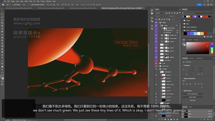Toggle visibility of the Type group (red eye)
The height and width of the screenshot is (121, 215).
156,64
